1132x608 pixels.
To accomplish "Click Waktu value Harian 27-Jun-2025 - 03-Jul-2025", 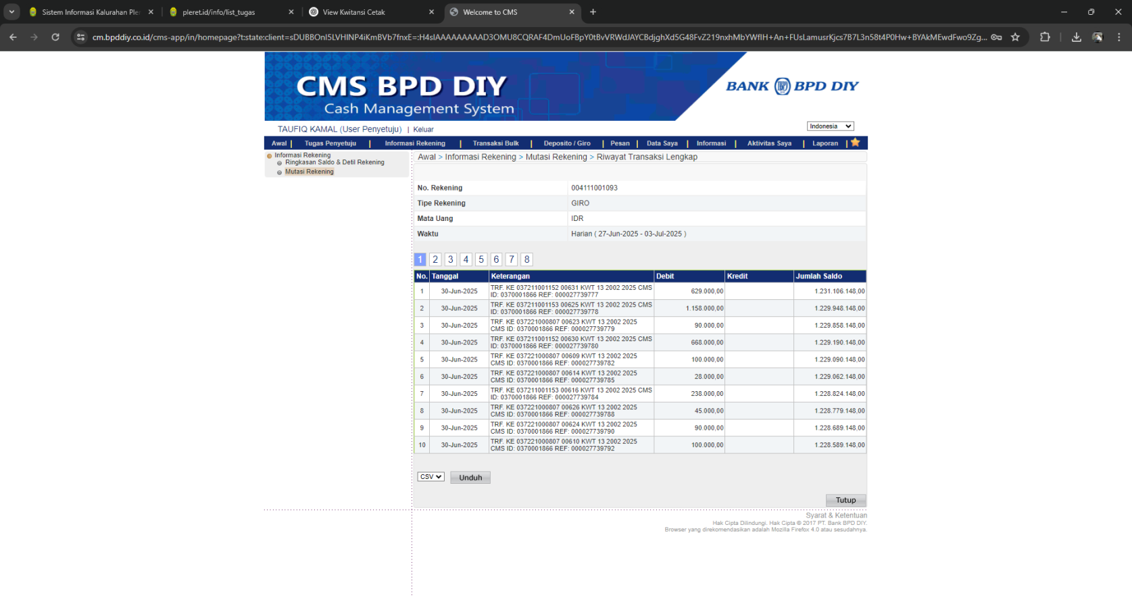I will [x=629, y=234].
